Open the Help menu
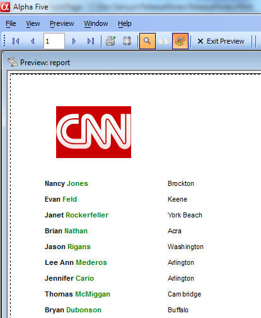Viewport: 261px width, 318px height. (x=125, y=23)
